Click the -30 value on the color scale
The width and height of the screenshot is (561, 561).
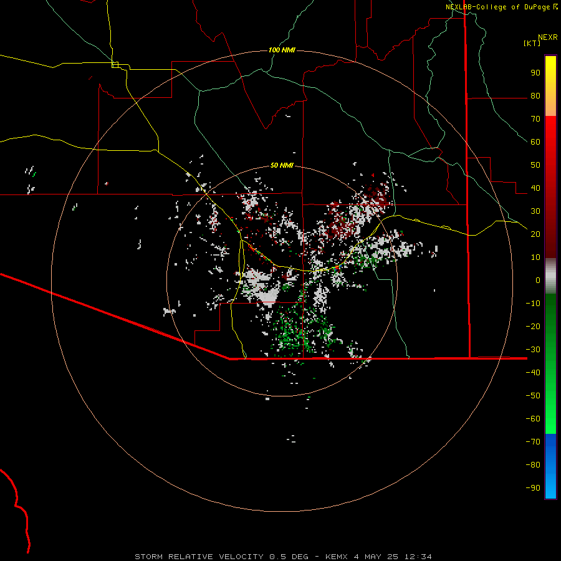tap(533, 350)
